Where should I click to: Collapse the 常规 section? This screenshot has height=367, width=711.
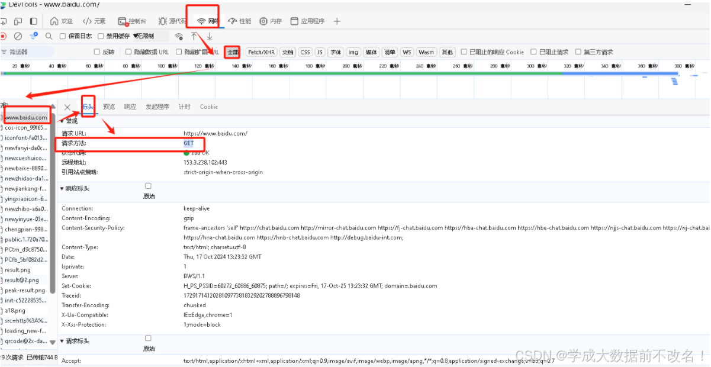[63, 122]
